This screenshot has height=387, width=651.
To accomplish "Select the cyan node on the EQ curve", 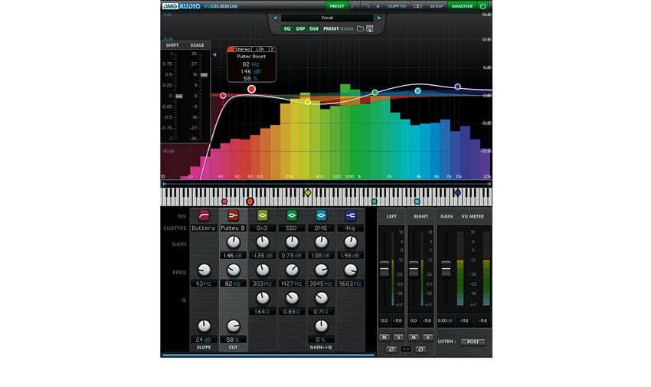I will pyautogui.click(x=418, y=90).
